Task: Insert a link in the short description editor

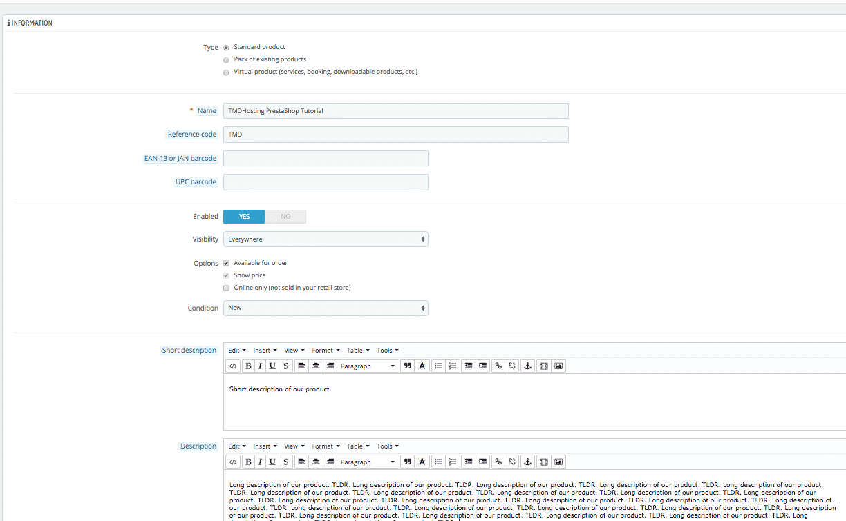Action: 498,365
